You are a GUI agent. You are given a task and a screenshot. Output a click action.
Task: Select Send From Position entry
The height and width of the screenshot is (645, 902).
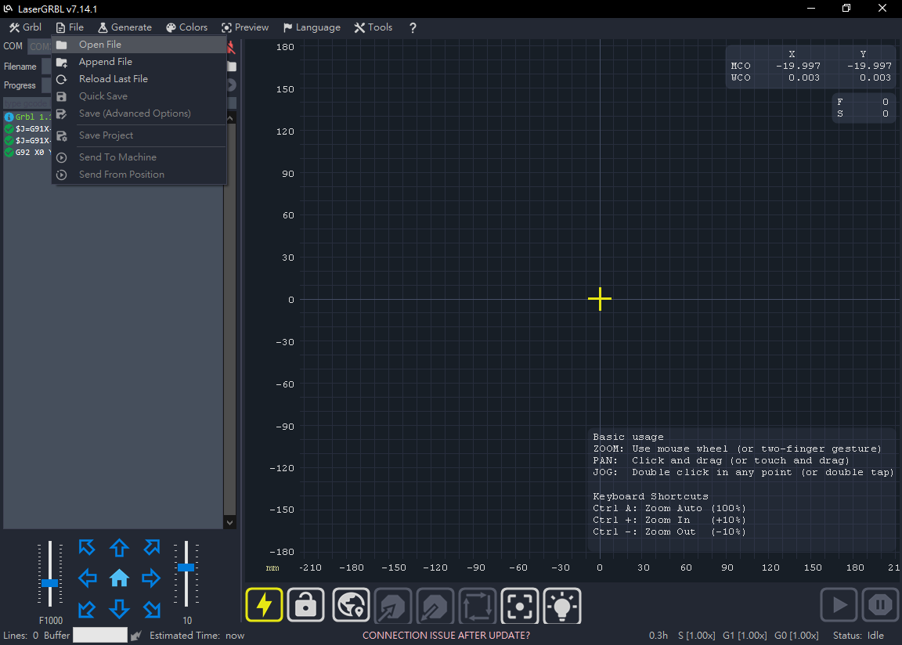click(x=139, y=175)
